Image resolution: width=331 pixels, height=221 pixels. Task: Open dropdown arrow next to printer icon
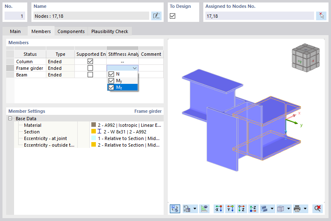[x=305, y=209]
